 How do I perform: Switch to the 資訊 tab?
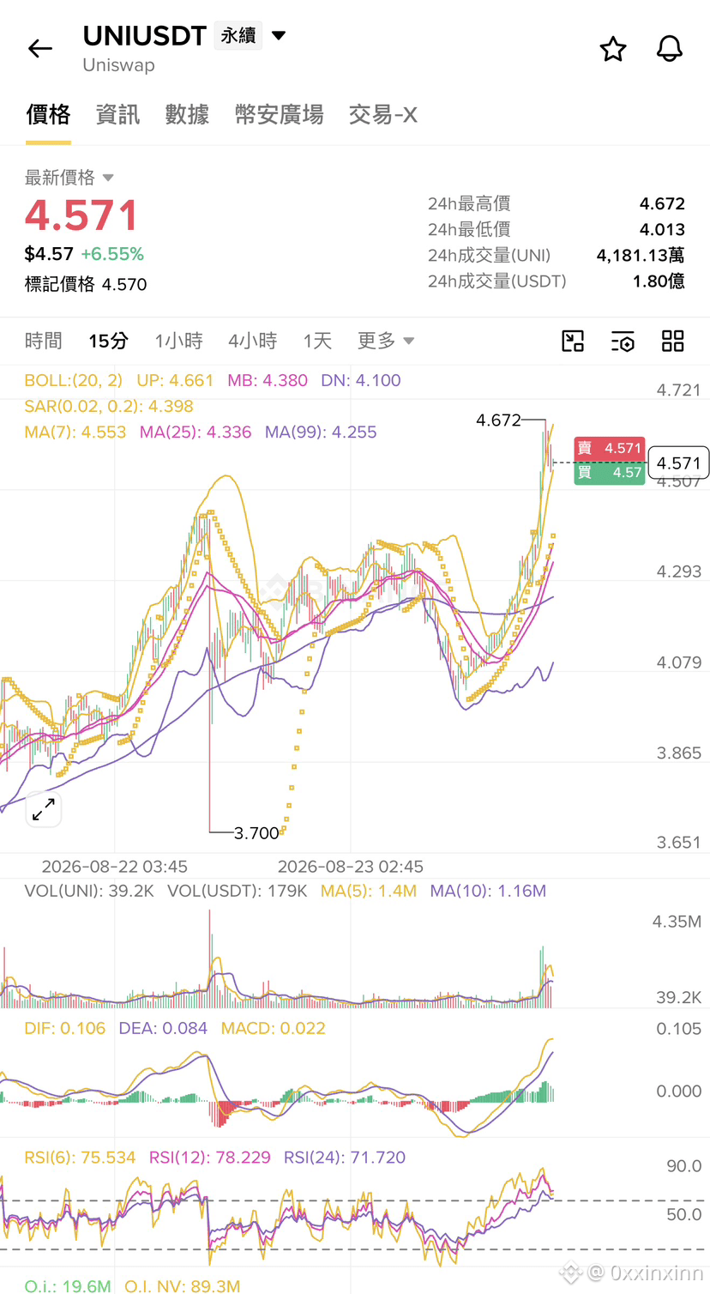pos(117,114)
